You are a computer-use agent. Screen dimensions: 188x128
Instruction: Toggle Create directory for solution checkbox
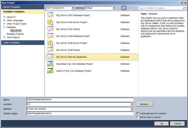pyautogui.click(x=138, y=113)
